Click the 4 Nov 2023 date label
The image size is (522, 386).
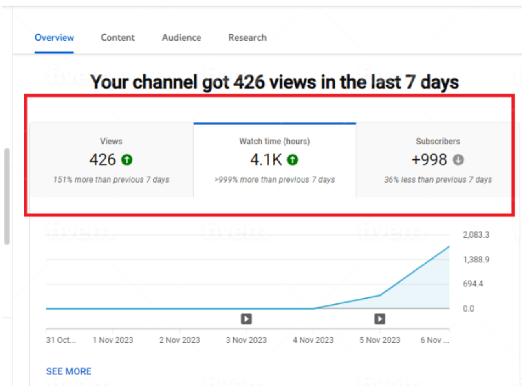[x=313, y=340]
